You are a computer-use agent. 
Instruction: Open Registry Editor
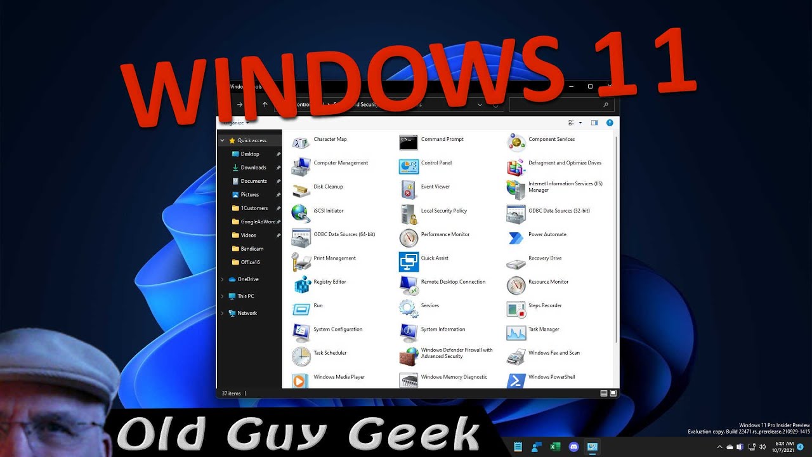click(319, 283)
